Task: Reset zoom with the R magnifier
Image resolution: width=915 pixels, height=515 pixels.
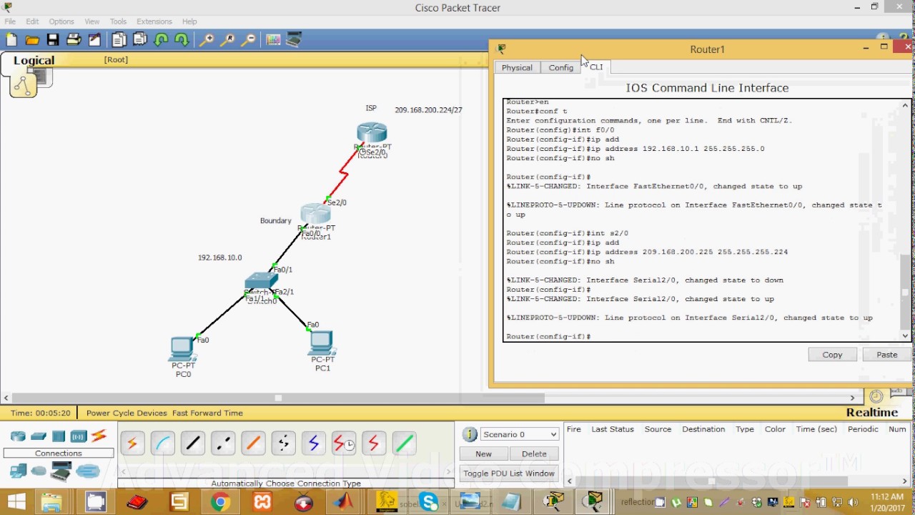Action: click(x=227, y=40)
